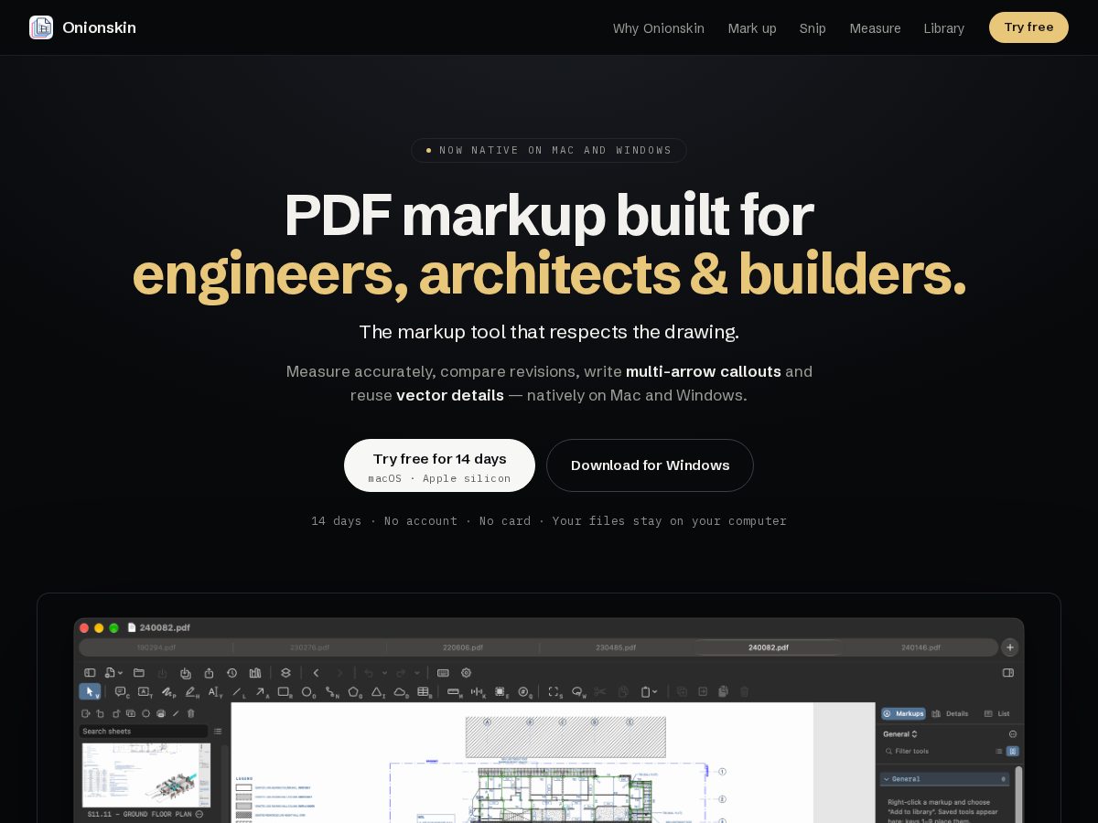
Task: Select the table tool
Action: click(x=425, y=692)
